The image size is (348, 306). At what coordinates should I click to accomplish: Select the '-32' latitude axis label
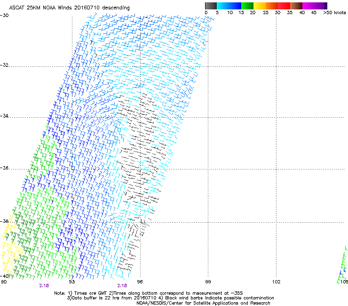pos(4,65)
